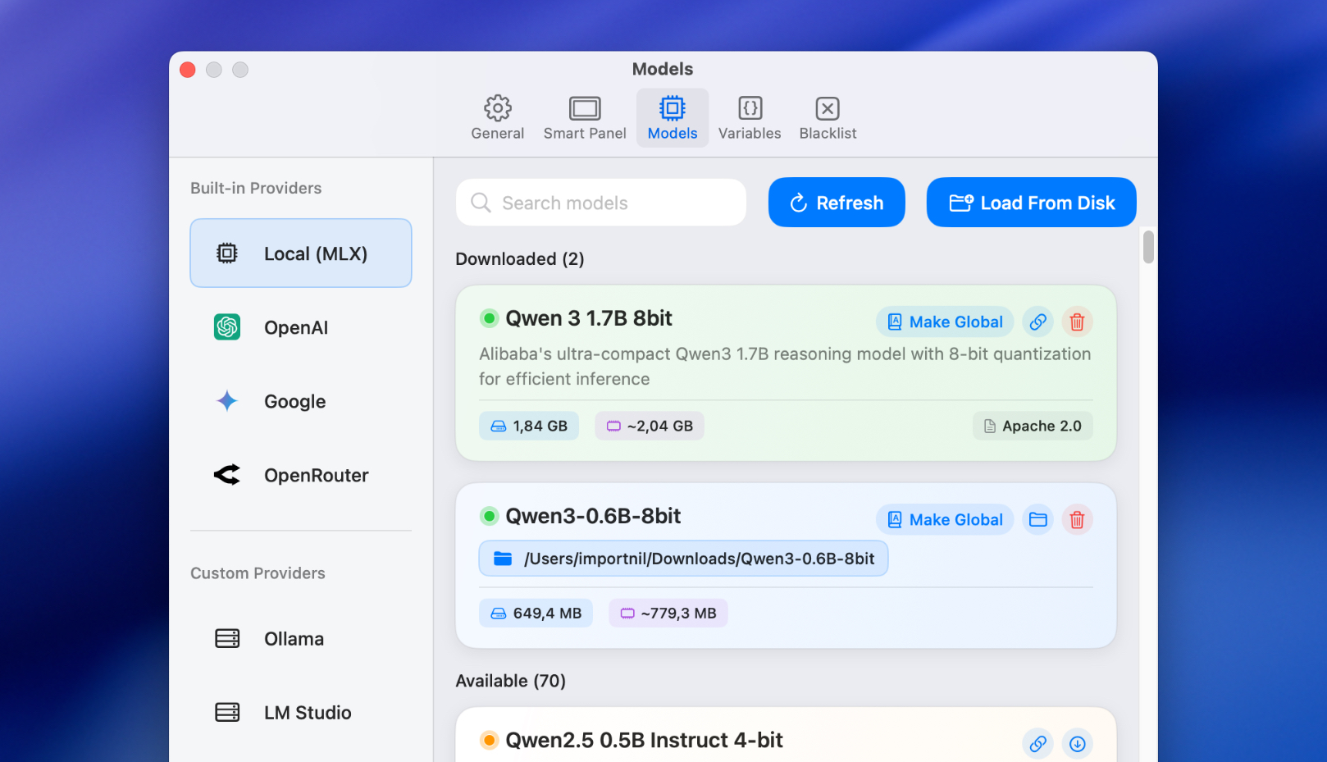Image resolution: width=1327 pixels, height=762 pixels.
Task: Go to the Blacklist tab
Action: pos(828,118)
